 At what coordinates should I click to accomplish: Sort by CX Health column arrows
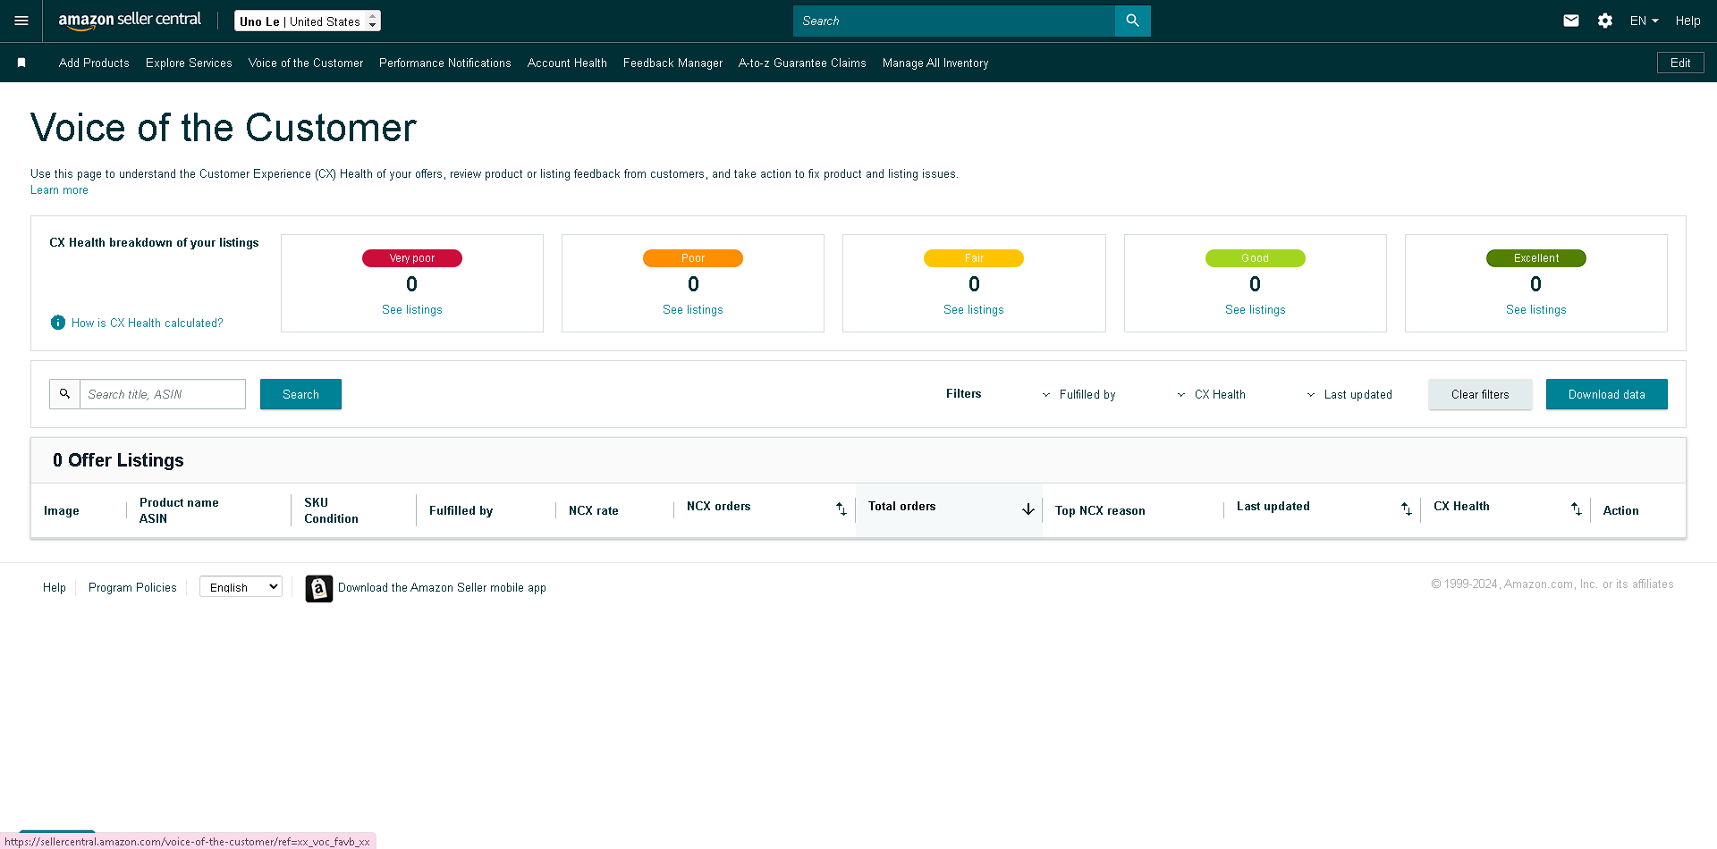pyautogui.click(x=1576, y=509)
